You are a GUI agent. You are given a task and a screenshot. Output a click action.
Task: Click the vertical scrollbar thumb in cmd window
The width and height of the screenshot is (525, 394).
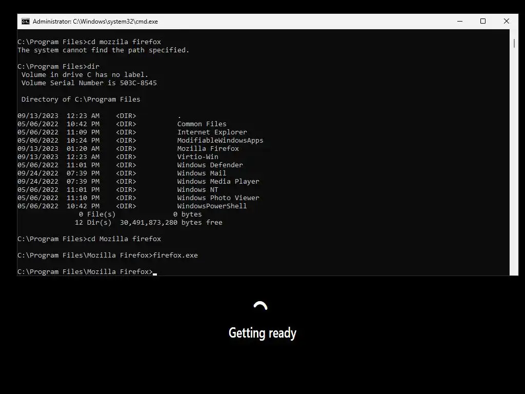tap(514, 43)
